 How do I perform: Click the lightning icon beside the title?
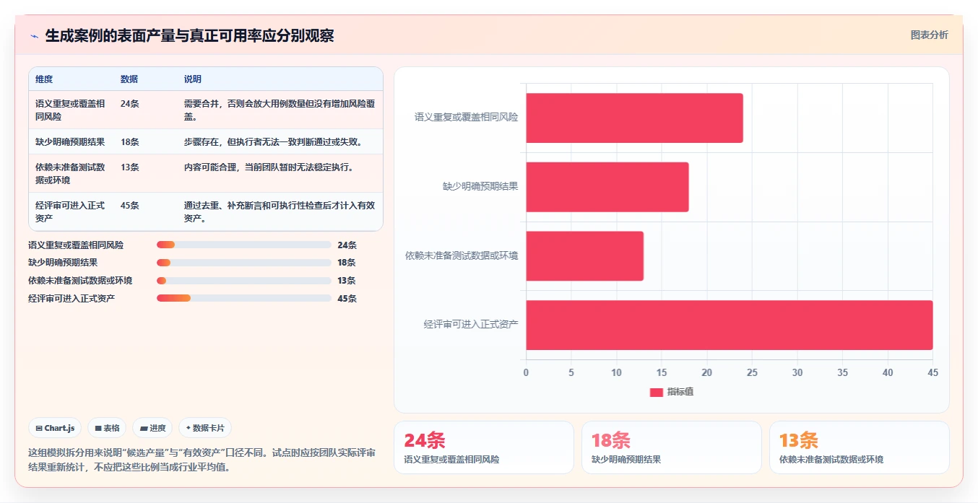[35, 36]
